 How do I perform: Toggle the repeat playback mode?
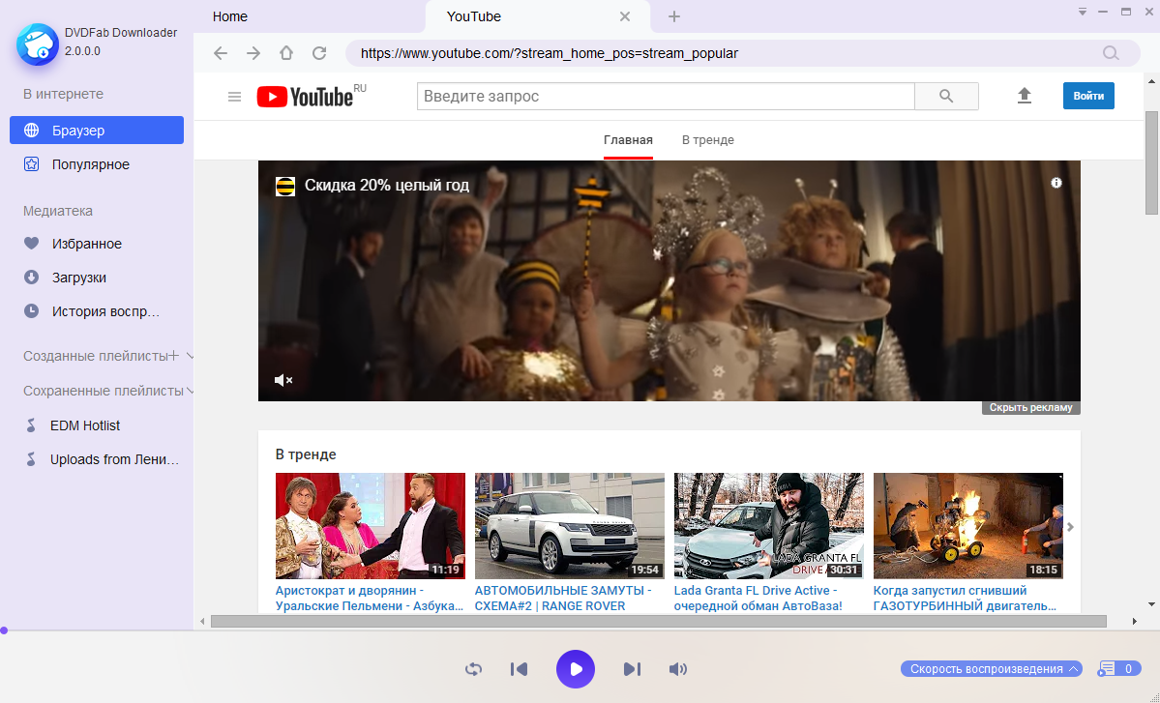pyautogui.click(x=473, y=669)
